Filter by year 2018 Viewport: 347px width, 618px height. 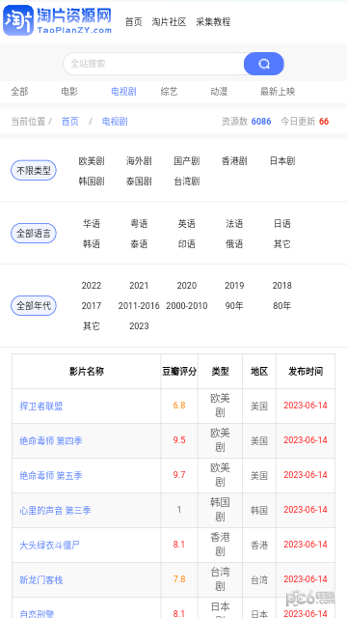coord(282,286)
